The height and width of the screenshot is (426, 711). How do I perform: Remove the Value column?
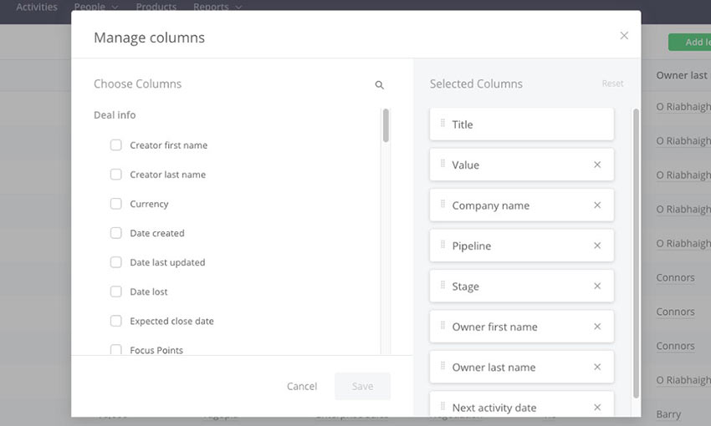pos(597,165)
